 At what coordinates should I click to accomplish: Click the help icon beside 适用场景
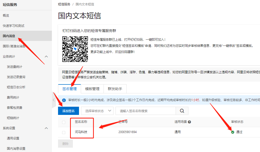(189, 122)
